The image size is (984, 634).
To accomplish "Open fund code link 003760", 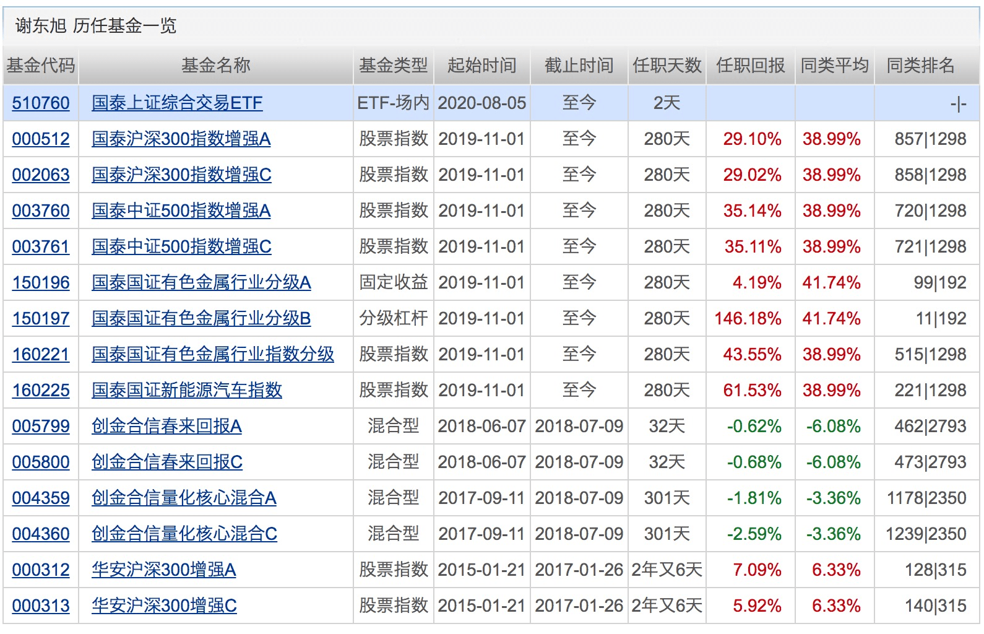I will click(41, 211).
